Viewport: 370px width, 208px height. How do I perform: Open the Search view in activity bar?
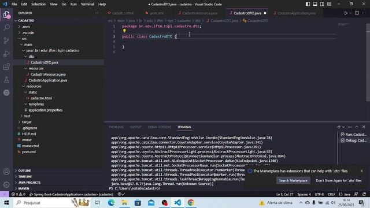point(6,28)
